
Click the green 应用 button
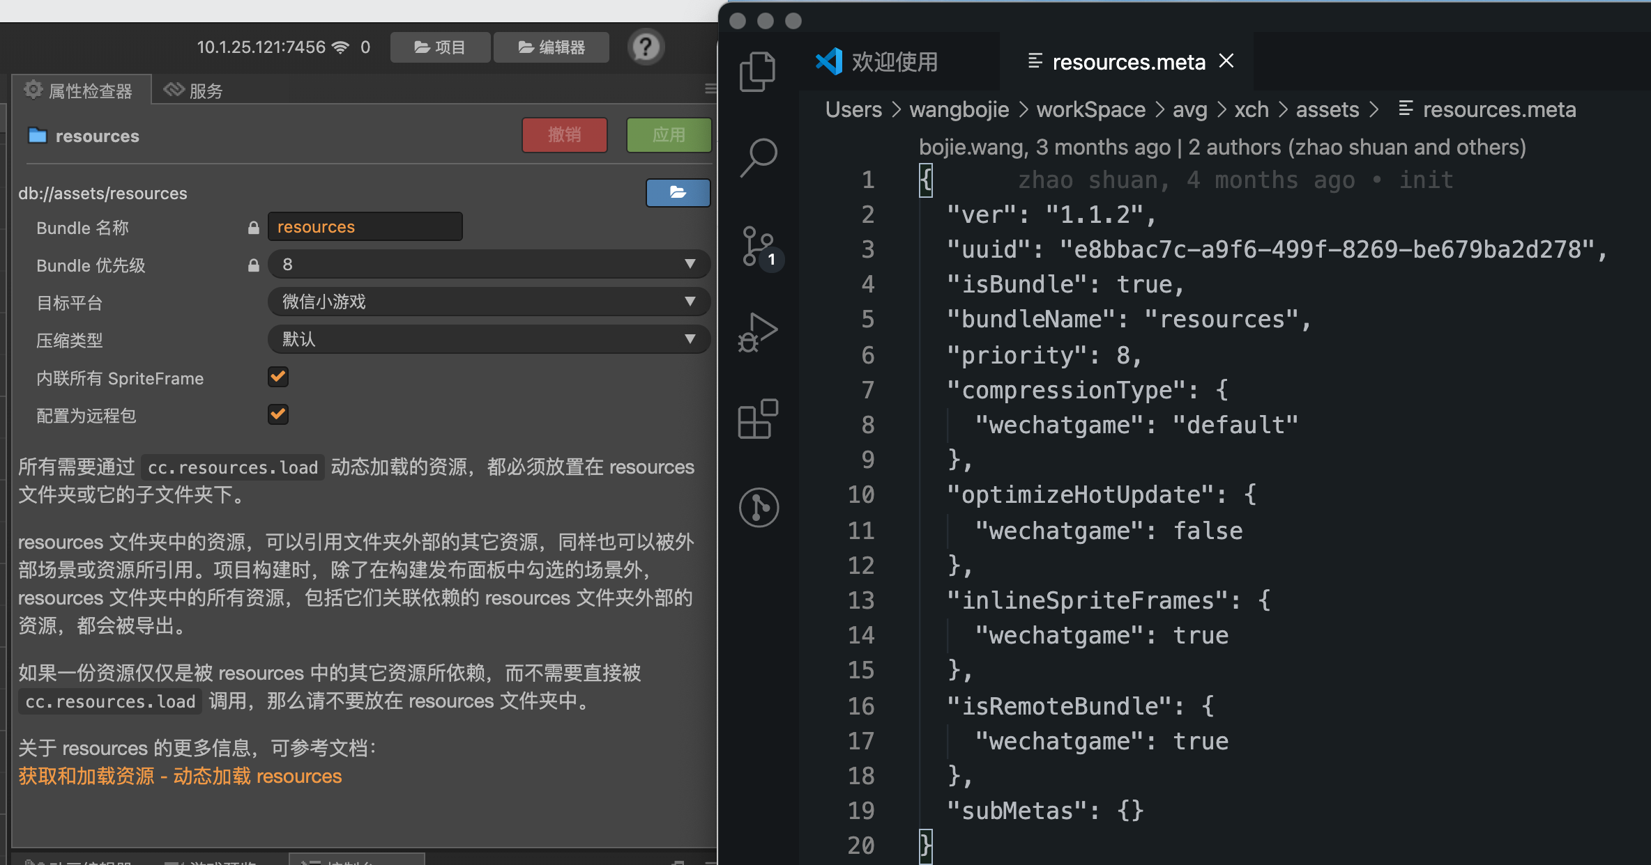coord(668,135)
